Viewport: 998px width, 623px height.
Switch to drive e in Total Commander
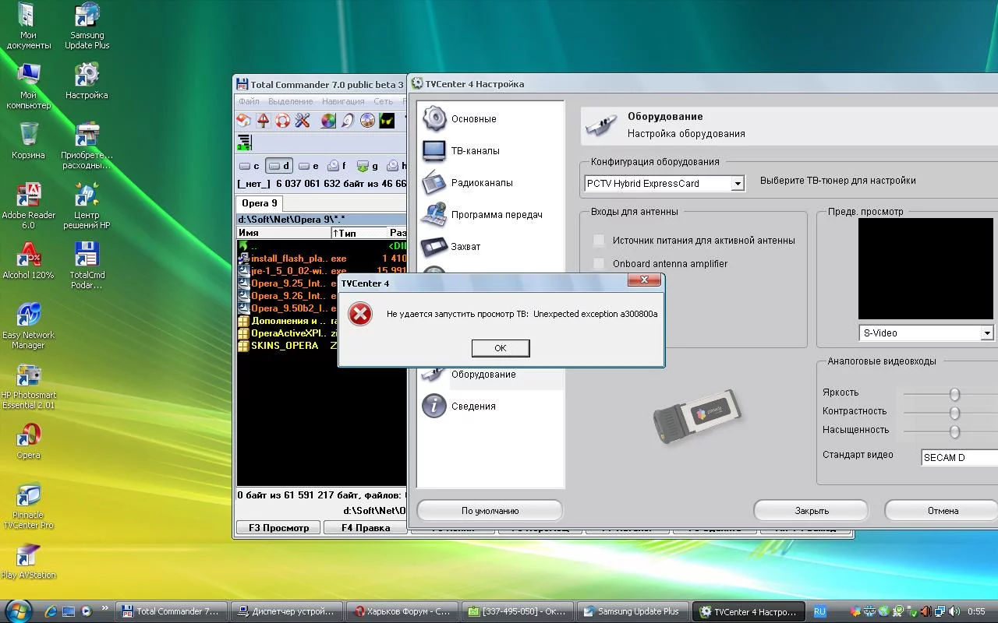309,166
